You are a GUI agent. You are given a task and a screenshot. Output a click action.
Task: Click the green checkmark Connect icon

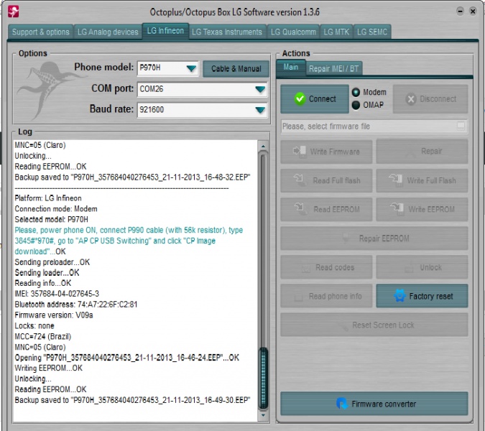point(300,99)
